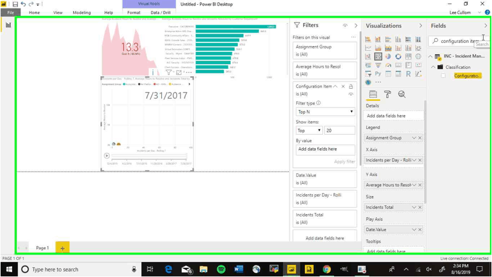Open Incidents Total size field dropdown
Screen dimensions: 492x277
[x=414, y=207]
